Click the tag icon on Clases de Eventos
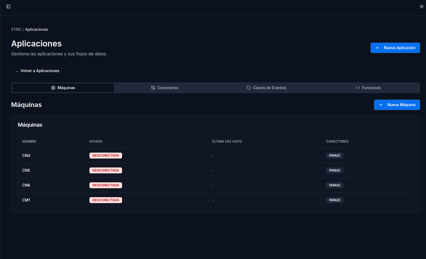The width and height of the screenshot is (426, 259). 249,88
